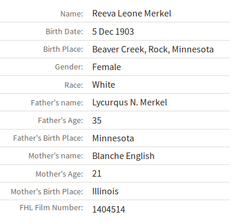
Task: Click the Birth Place label
Action: coord(63,49)
